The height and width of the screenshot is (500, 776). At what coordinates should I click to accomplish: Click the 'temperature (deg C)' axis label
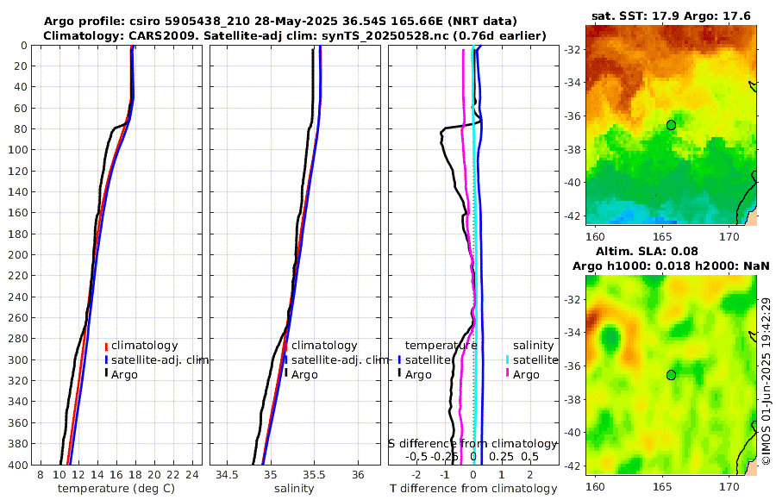pos(116,489)
